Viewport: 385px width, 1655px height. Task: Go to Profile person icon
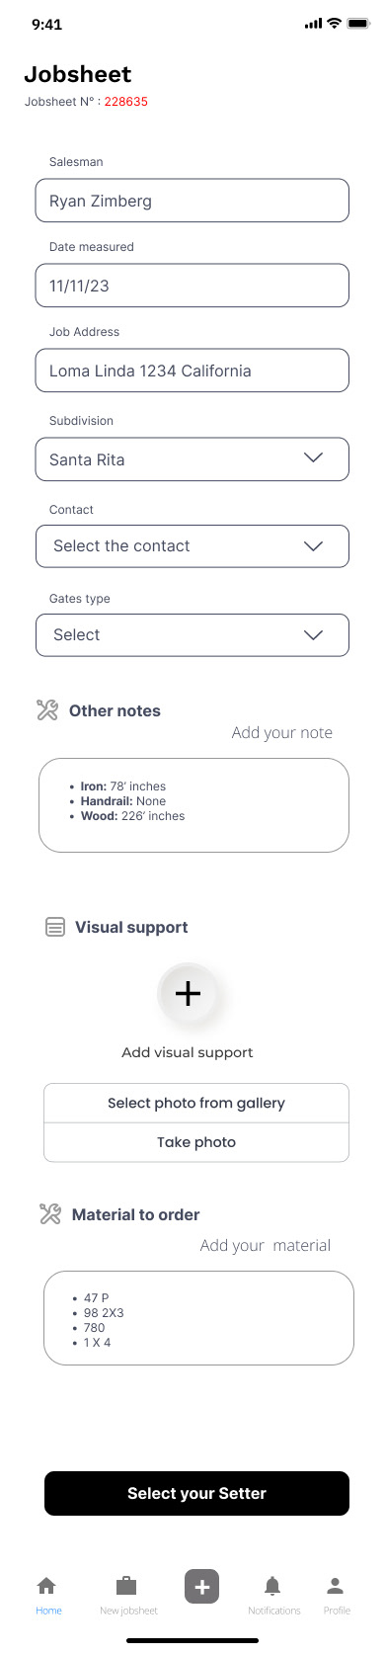coord(336,1586)
